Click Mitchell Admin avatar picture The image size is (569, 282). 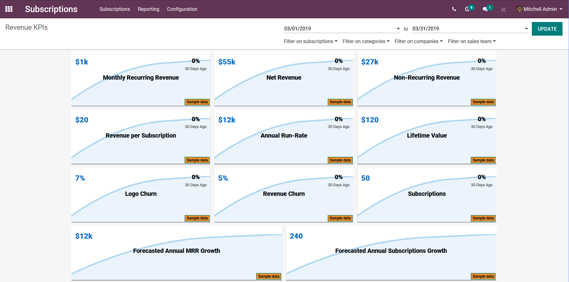519,9
